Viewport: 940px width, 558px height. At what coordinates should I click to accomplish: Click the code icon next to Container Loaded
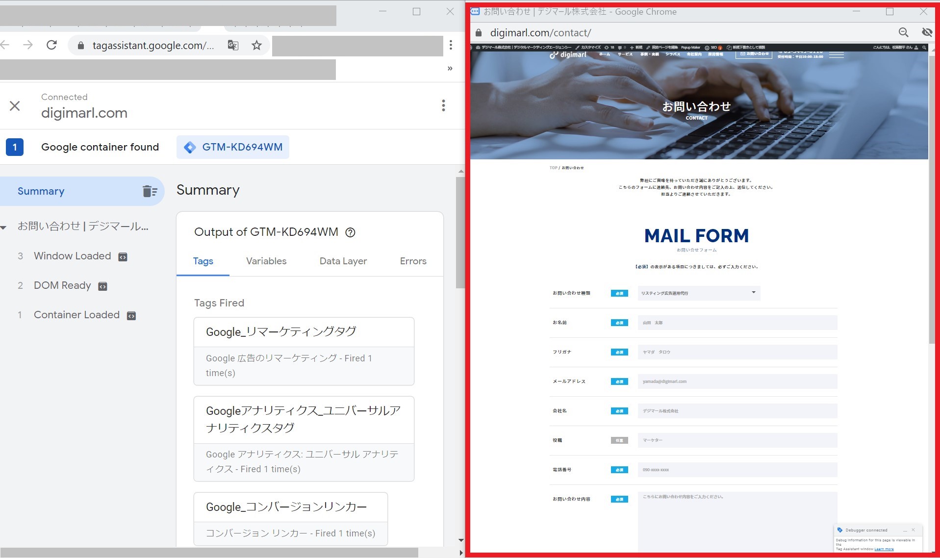tap(131, 315)
